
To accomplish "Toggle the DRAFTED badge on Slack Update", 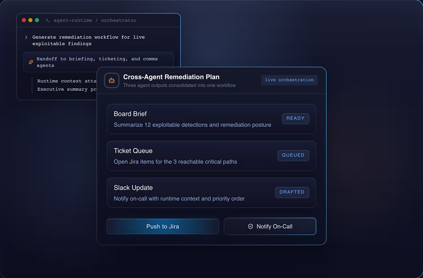I will [x=292, y=192].
